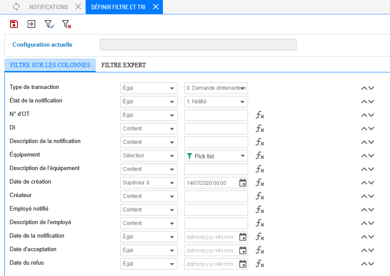The height and width of the screenshot is (276, 390).
Task: Move Créateur row up with chevron
Action: (364, 196)
